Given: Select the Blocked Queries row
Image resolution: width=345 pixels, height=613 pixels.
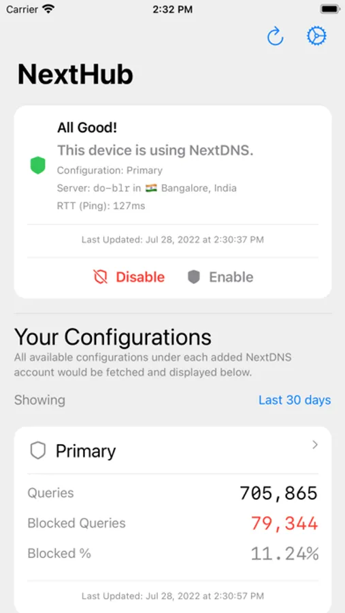Looking at the screenshot, I should click(173, 523).
